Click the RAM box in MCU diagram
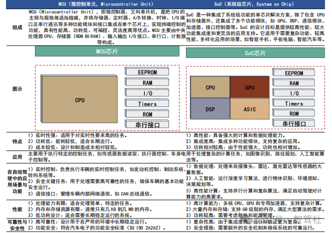Viewport: 332px width, 233px height. point(147,82)
